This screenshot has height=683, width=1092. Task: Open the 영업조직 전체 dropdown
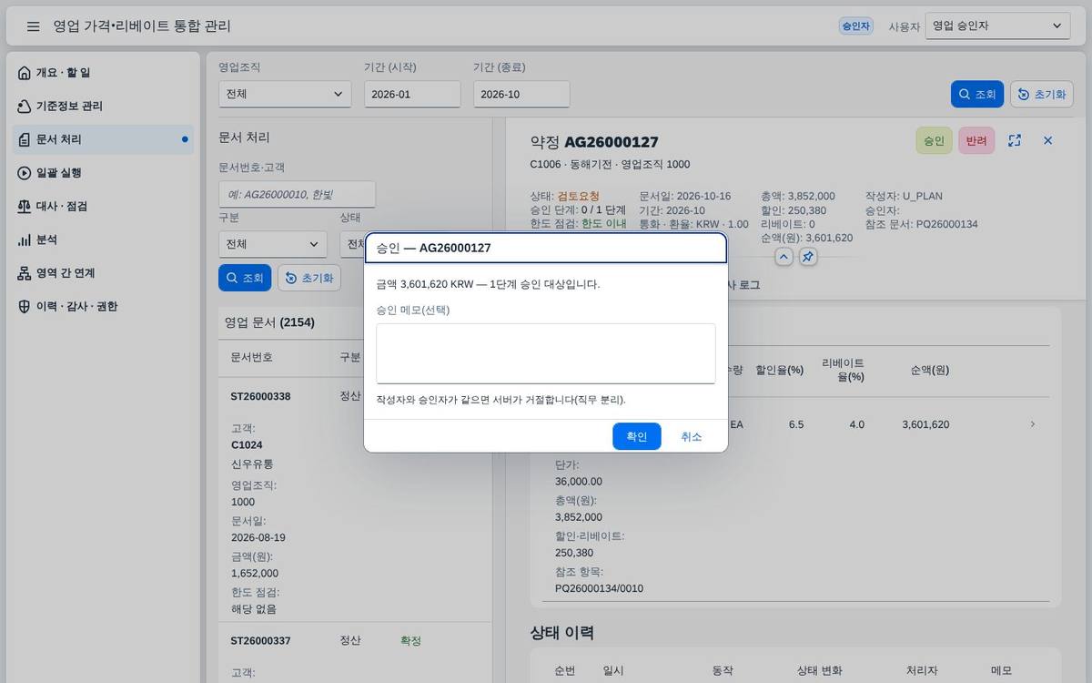pyautogui.click(x=285, y=94)
